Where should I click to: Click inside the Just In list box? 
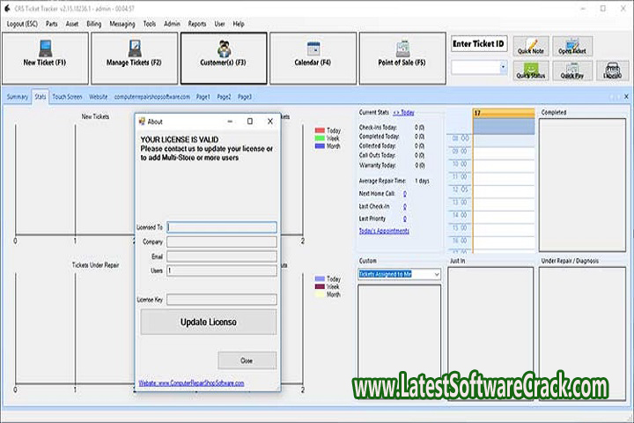[x=490, y=333]
